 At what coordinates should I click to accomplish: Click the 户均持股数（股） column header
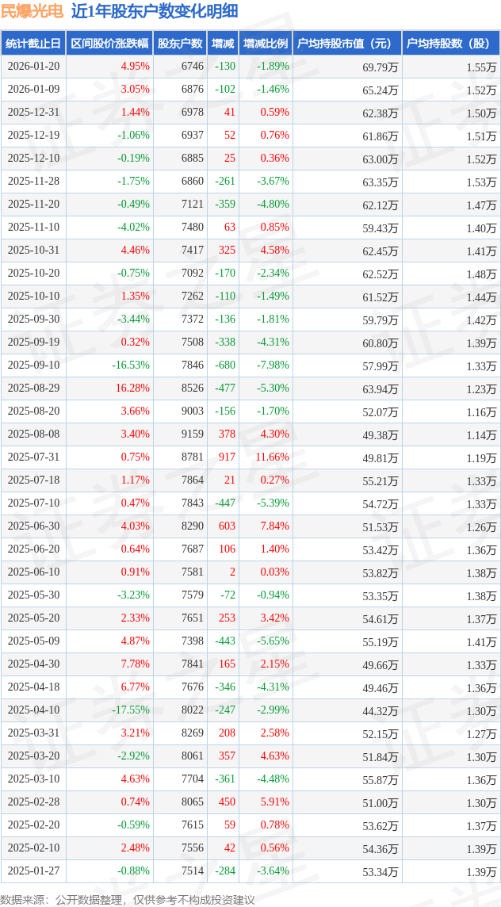coord(451,44)
